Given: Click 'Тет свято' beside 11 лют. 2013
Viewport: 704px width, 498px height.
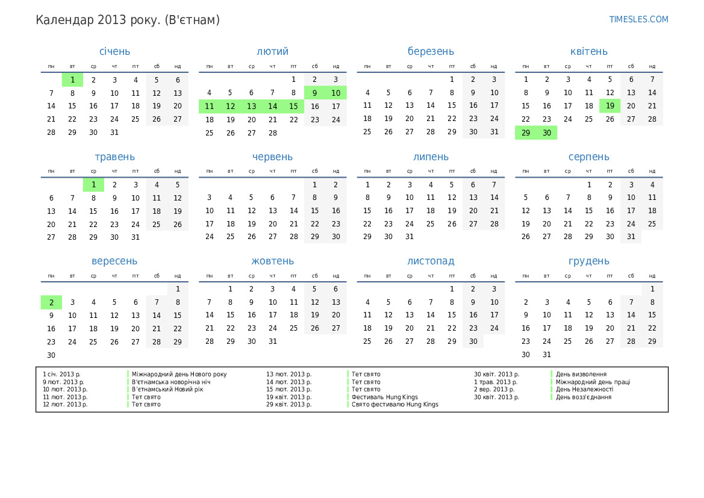Looking at the screenshot, I should (146, 397).
